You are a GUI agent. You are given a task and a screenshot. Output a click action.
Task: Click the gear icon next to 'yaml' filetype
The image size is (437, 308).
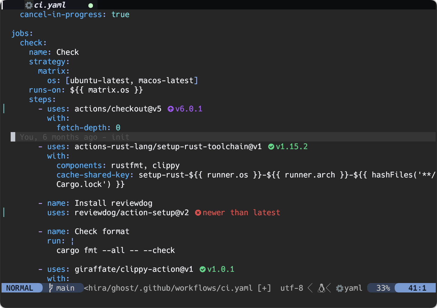tap(339, 288)
